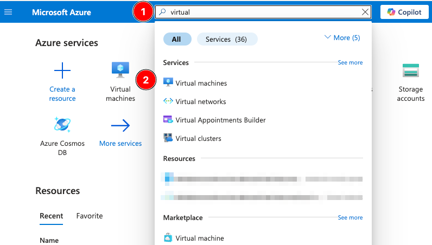The image size is (432, 245).
Task: Click the search magnifier icon
Action: 163,12
